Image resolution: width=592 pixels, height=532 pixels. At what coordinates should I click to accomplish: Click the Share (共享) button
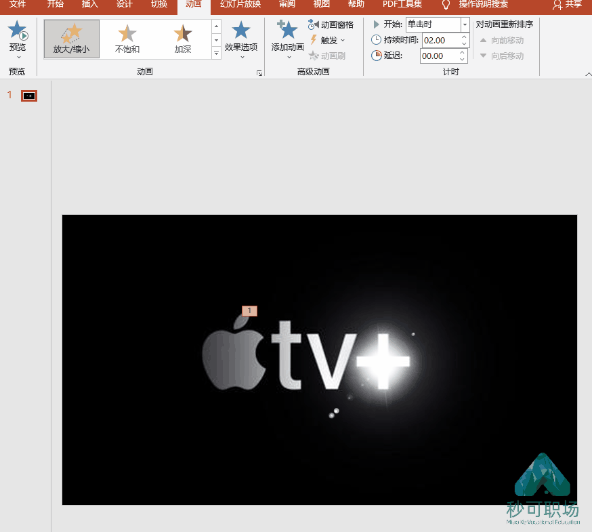[567, 5]
